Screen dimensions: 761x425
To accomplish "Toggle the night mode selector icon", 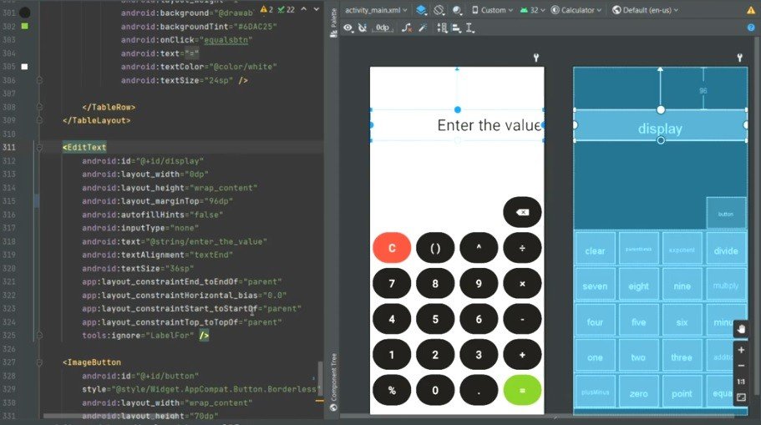I will click(459, 10).
